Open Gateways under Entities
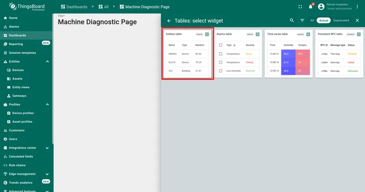Screen dimensions: 365x192 (x=26, y=96)
